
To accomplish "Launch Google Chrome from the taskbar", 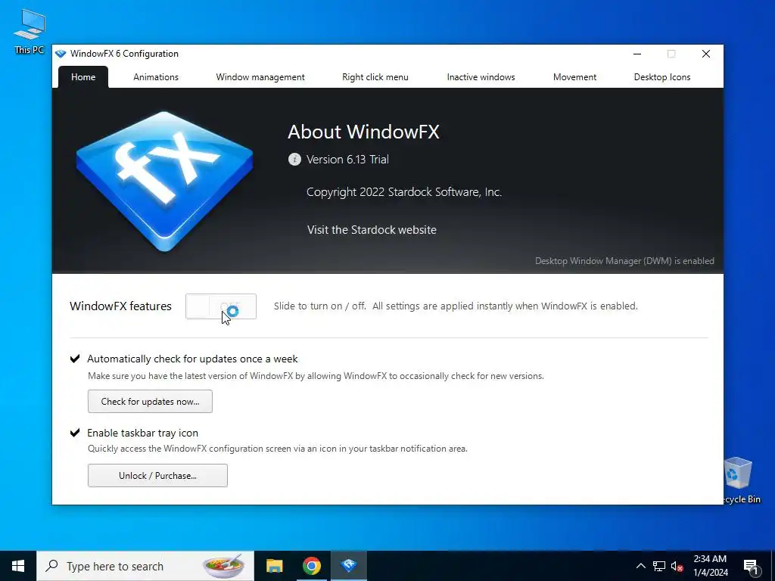I will (x=311, y=566).
